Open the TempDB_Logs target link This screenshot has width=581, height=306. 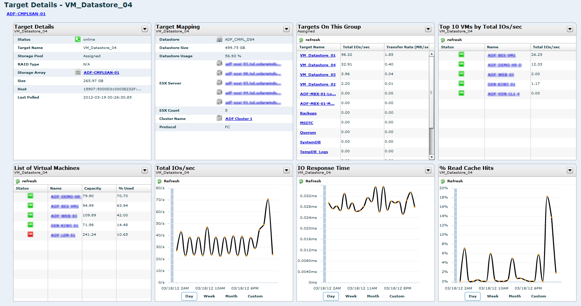[314, 152]
